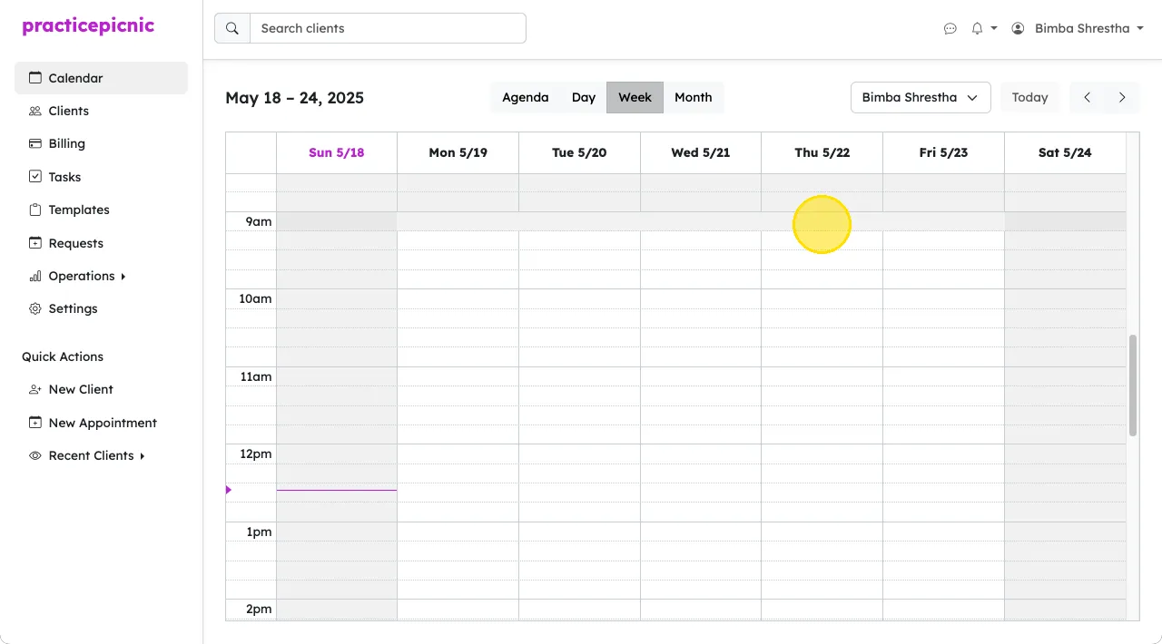Focus the Search clients field

[388, 28]
